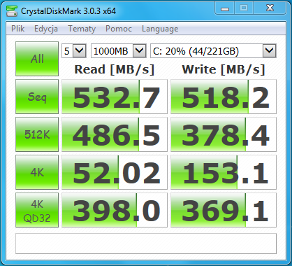Minimize the CrystalDiskMark window
The image size is (292, 266).
pos(225,9)
